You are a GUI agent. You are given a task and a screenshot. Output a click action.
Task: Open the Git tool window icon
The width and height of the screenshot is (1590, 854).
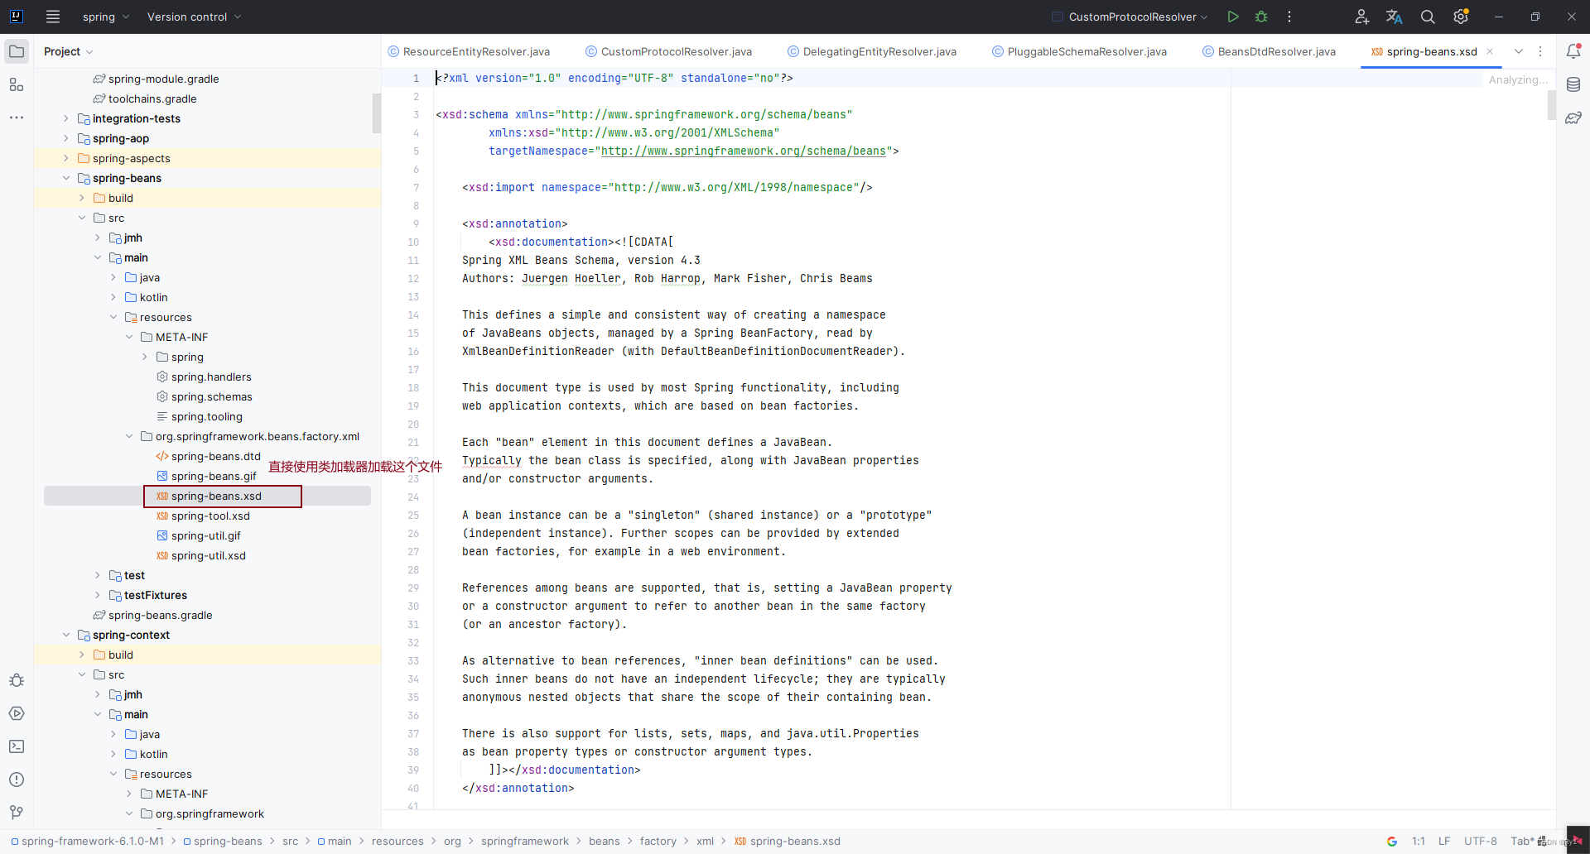coord(17,813)
